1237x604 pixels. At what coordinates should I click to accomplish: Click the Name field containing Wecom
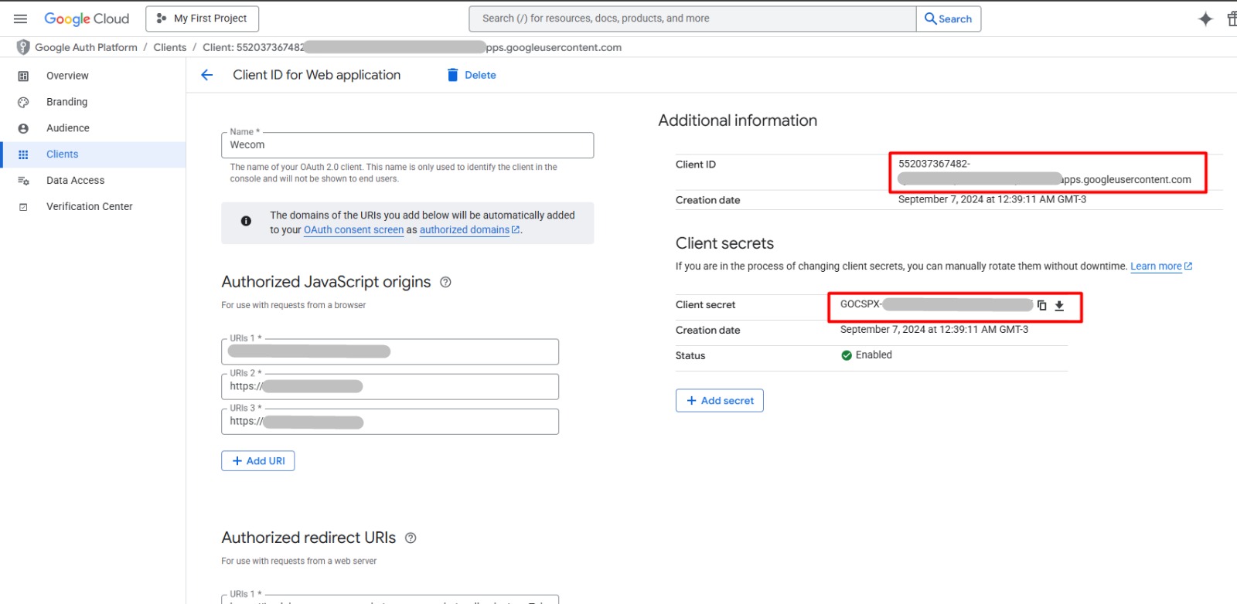(x=407, y=145)
